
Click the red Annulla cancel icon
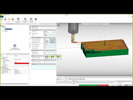(5, 19)
